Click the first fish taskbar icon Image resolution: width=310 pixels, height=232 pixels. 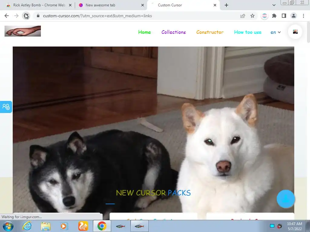120,226
